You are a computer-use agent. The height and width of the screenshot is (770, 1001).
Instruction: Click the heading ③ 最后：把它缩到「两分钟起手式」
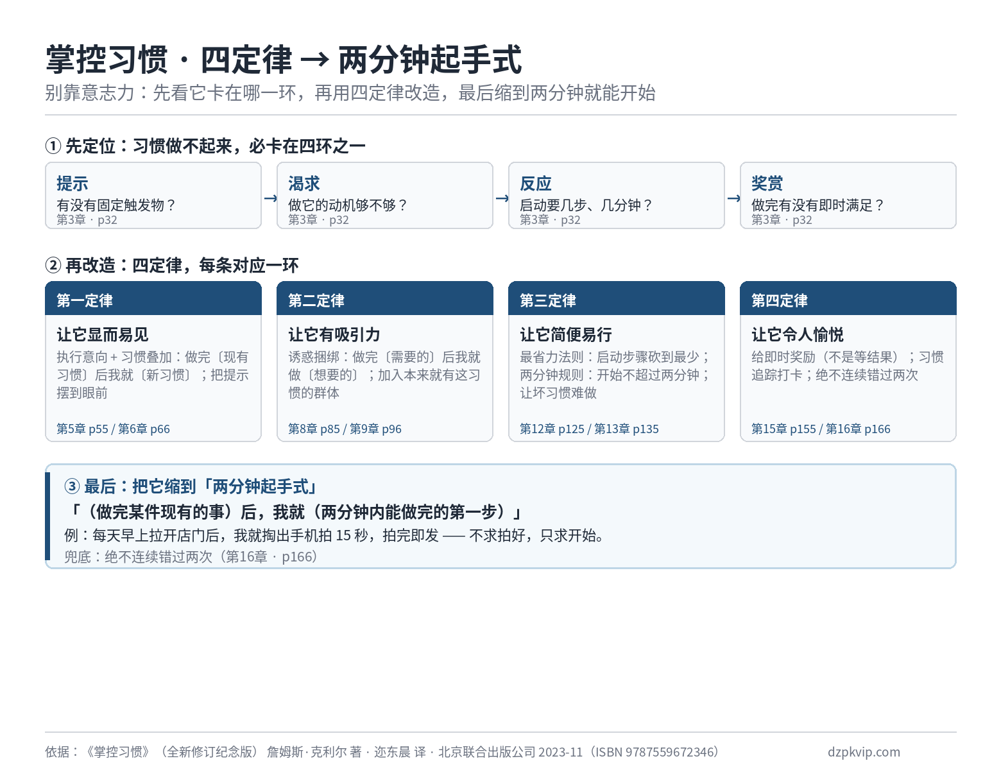tap(191, 487)
